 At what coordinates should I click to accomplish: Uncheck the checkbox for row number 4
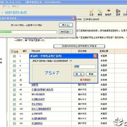click(x=14, y=66)
